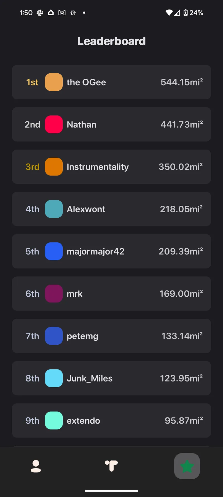Viewport: 223px width, 497px height.
Task: Tap the purple swatch beside mrk
Action: tap(54, 294)
